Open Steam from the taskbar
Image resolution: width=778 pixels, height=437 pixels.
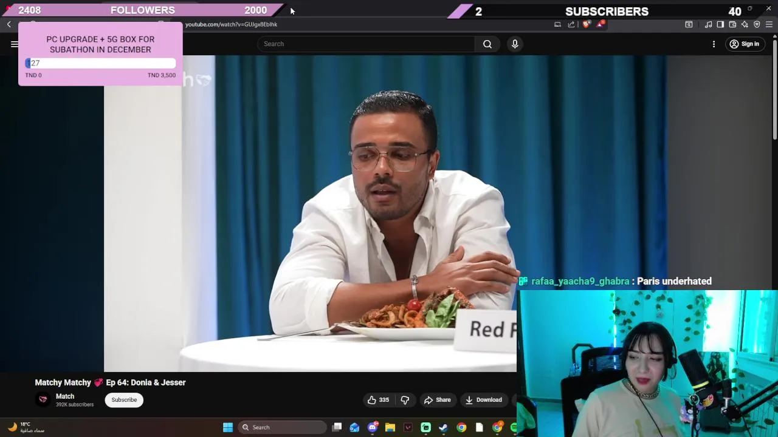444,427
